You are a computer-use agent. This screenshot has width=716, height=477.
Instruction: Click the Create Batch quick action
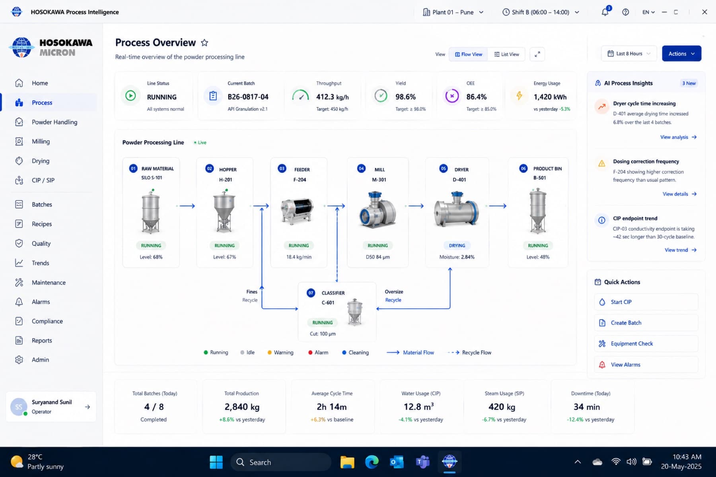[646, 323]
